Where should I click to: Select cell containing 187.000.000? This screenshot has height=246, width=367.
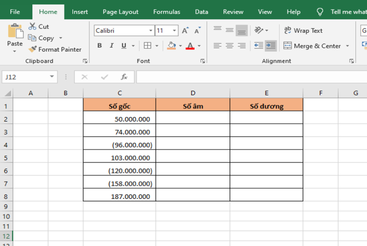pos(120,195)
